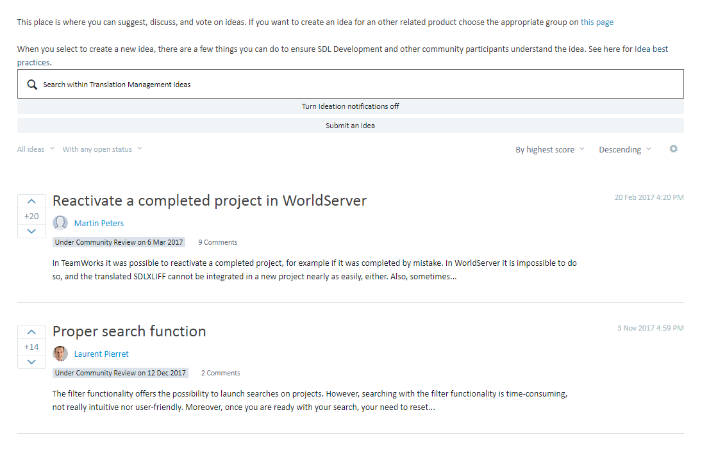709x451 pixels.
Task: Click the search magnifier icon
Action: pyautogui.click(x=31, y=85)
